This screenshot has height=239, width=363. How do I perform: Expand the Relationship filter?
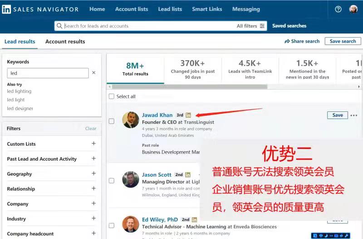[x=93, y=188]
